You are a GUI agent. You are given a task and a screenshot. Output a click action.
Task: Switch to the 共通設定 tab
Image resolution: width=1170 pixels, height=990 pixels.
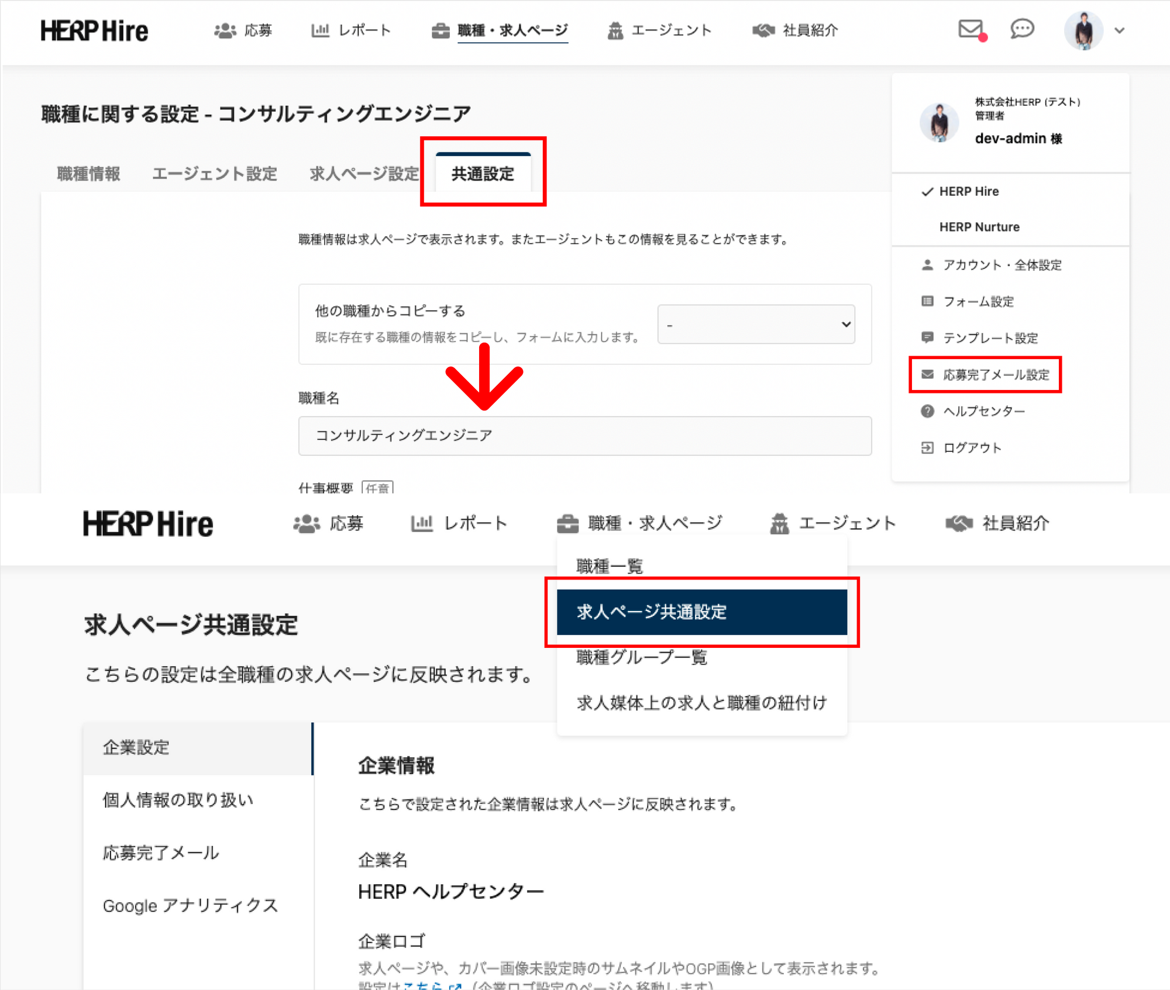(x=483, y=174)
